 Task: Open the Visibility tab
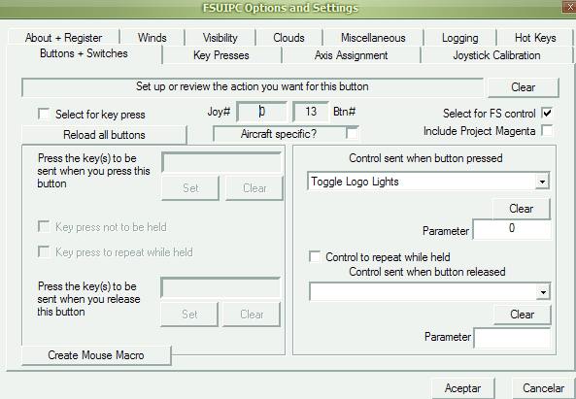(220, 38)
